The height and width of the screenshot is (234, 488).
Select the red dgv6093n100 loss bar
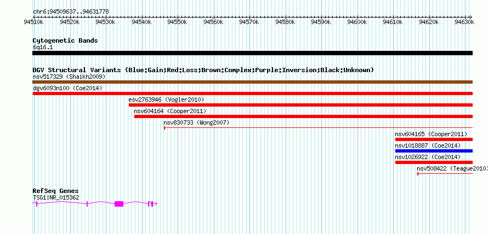pos(252,93)
